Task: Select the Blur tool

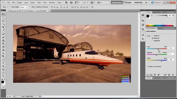Action: point(3,53)
